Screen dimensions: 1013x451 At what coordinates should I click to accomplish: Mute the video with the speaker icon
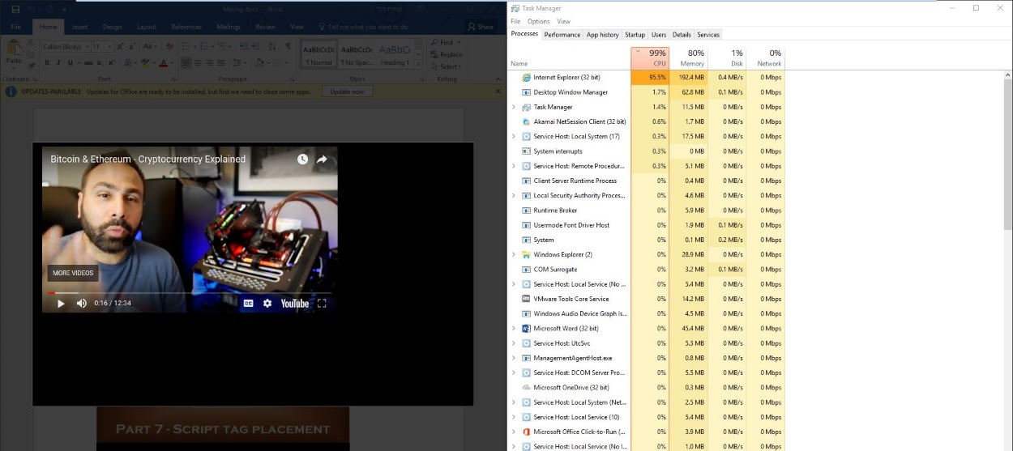pos(81,304)
